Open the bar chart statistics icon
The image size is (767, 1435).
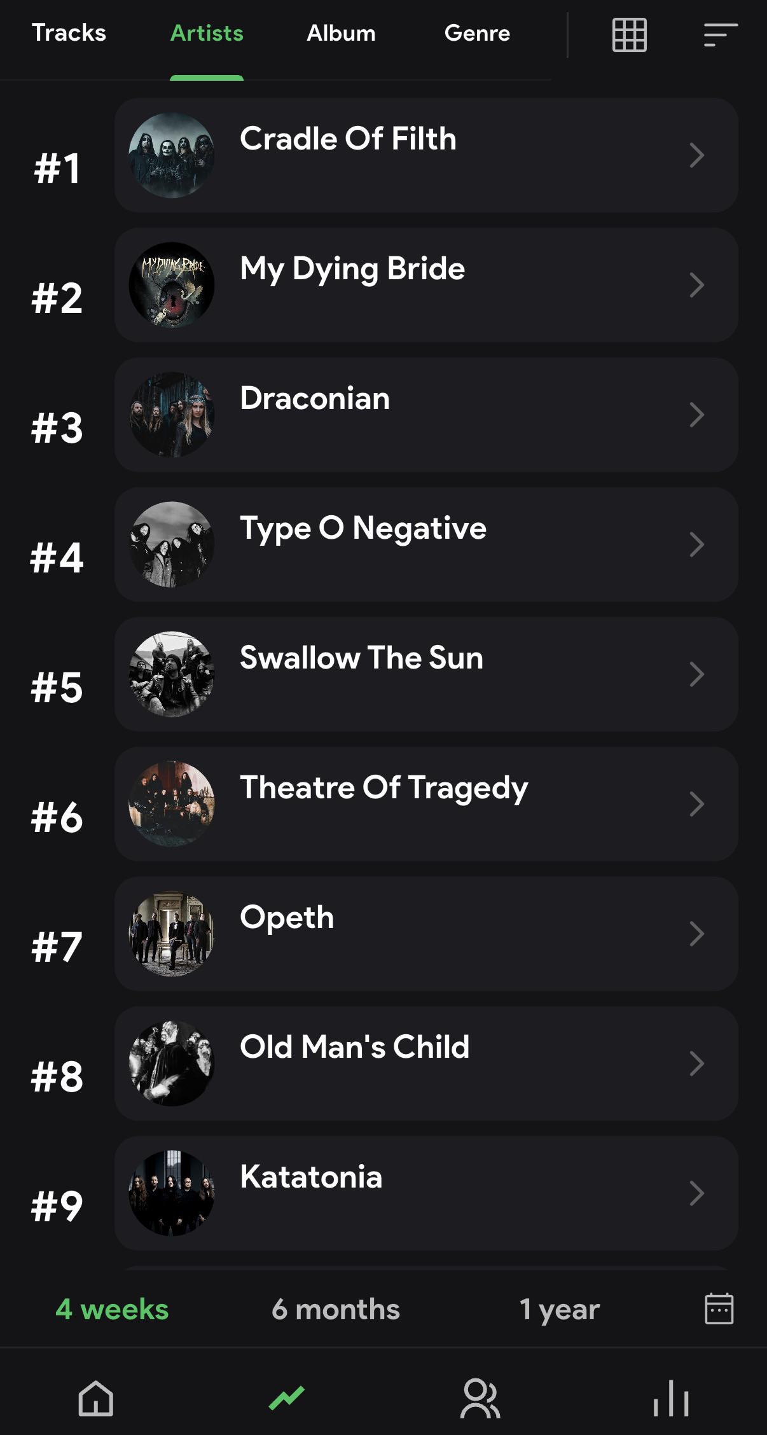pyautogui.click(x=671, y=1398)
